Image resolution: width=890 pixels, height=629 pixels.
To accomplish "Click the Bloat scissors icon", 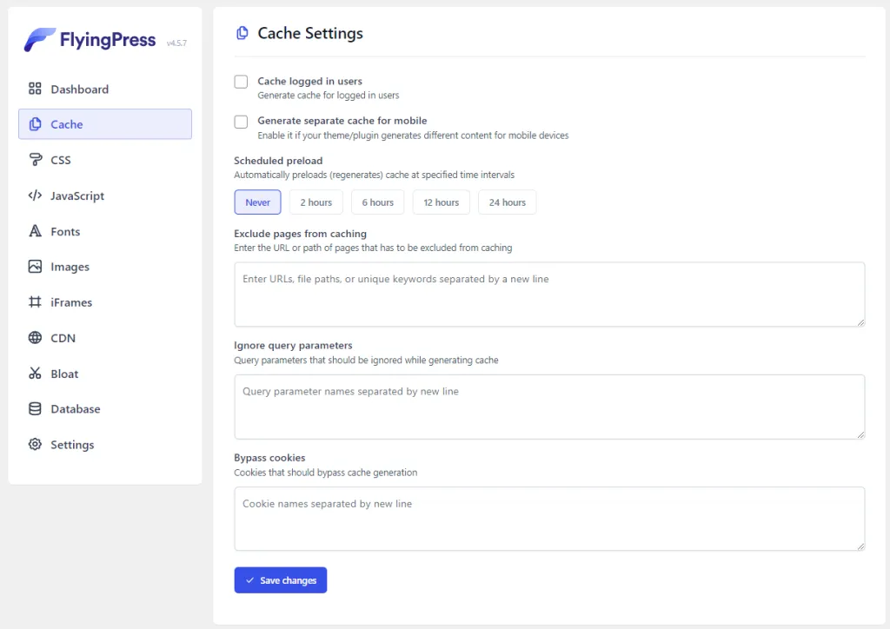I will click(x=35, y=374).
